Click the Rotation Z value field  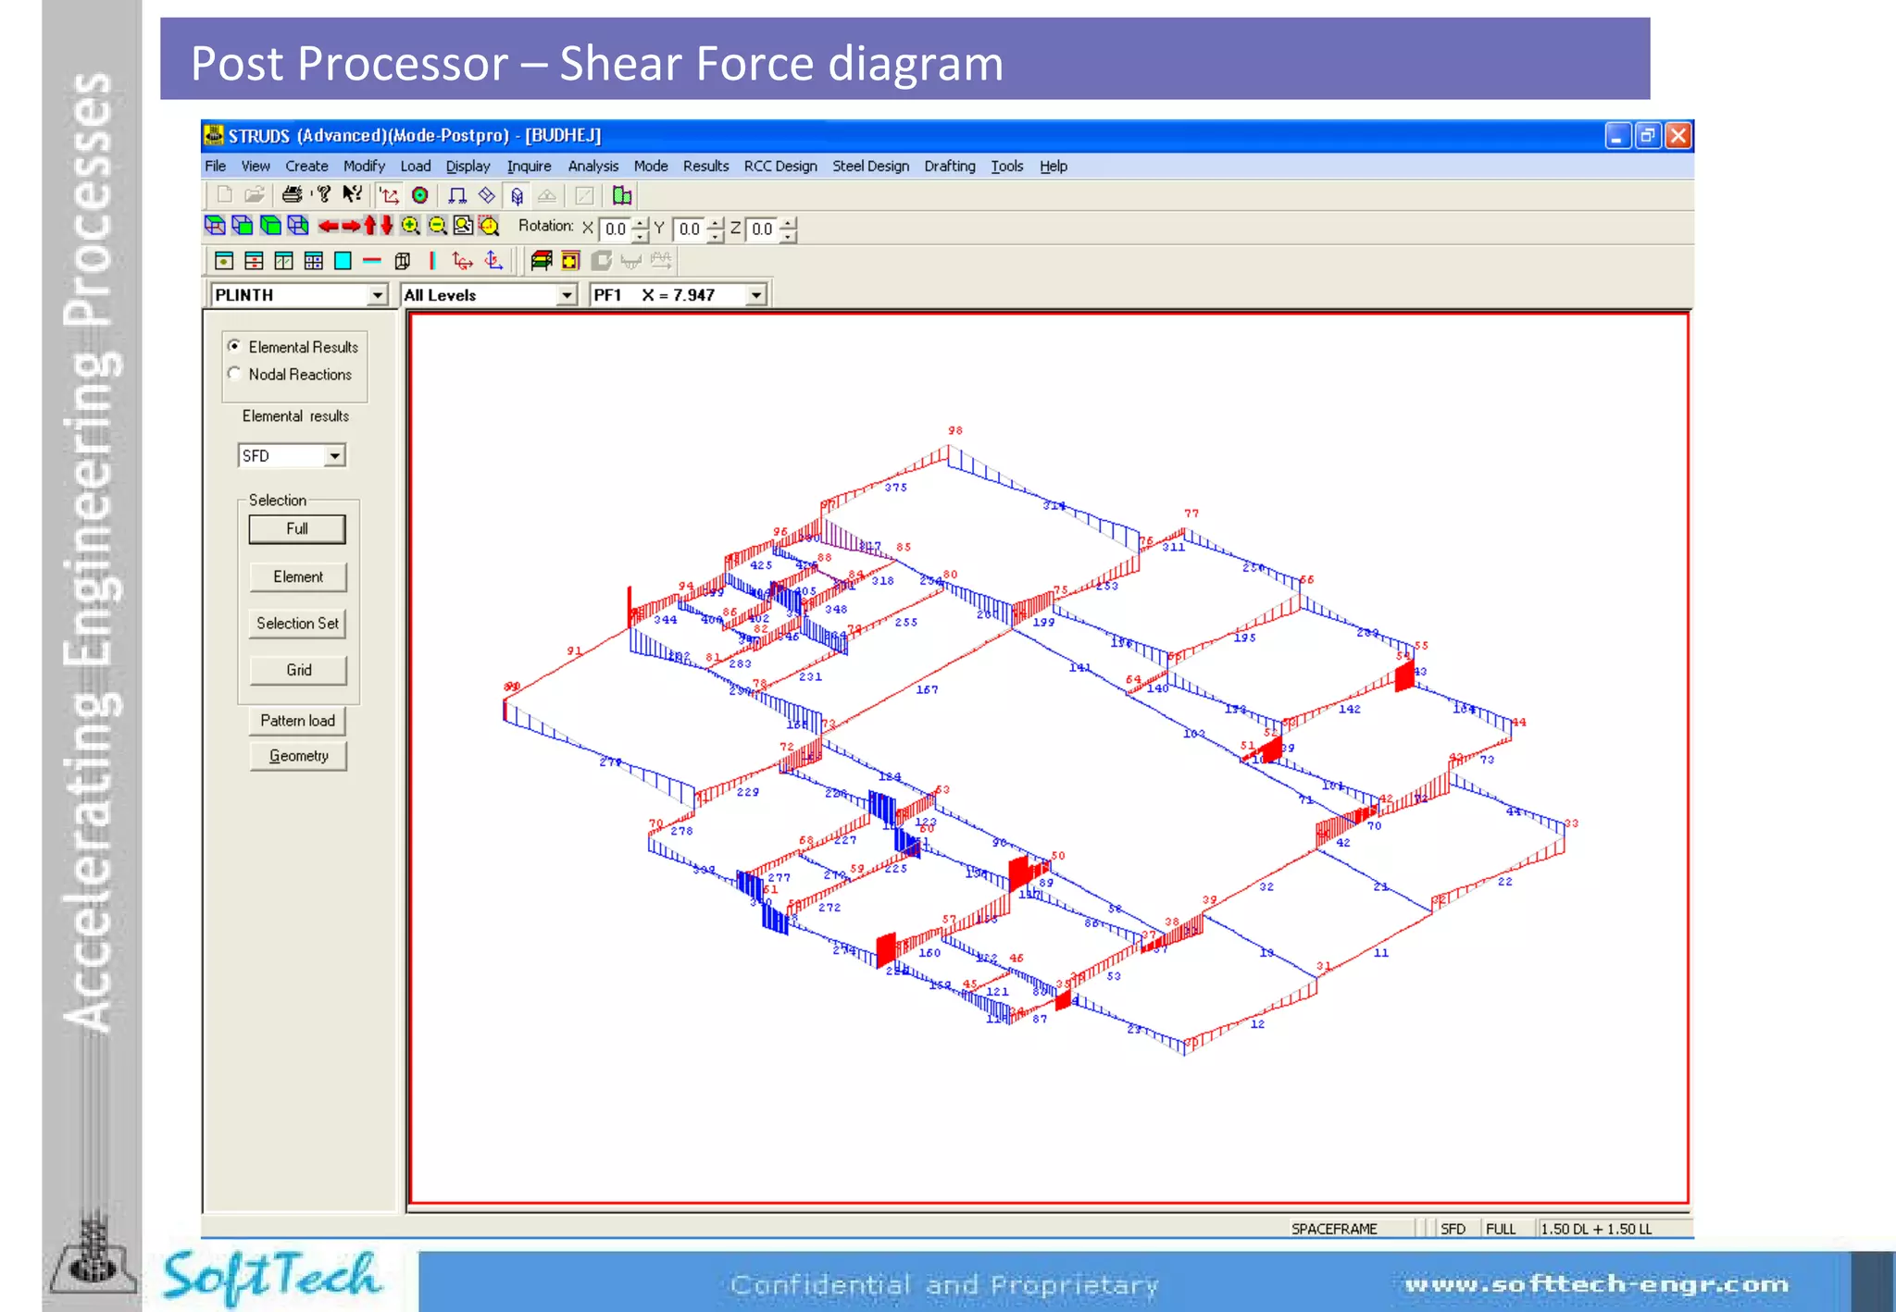(x=764, y=229)
